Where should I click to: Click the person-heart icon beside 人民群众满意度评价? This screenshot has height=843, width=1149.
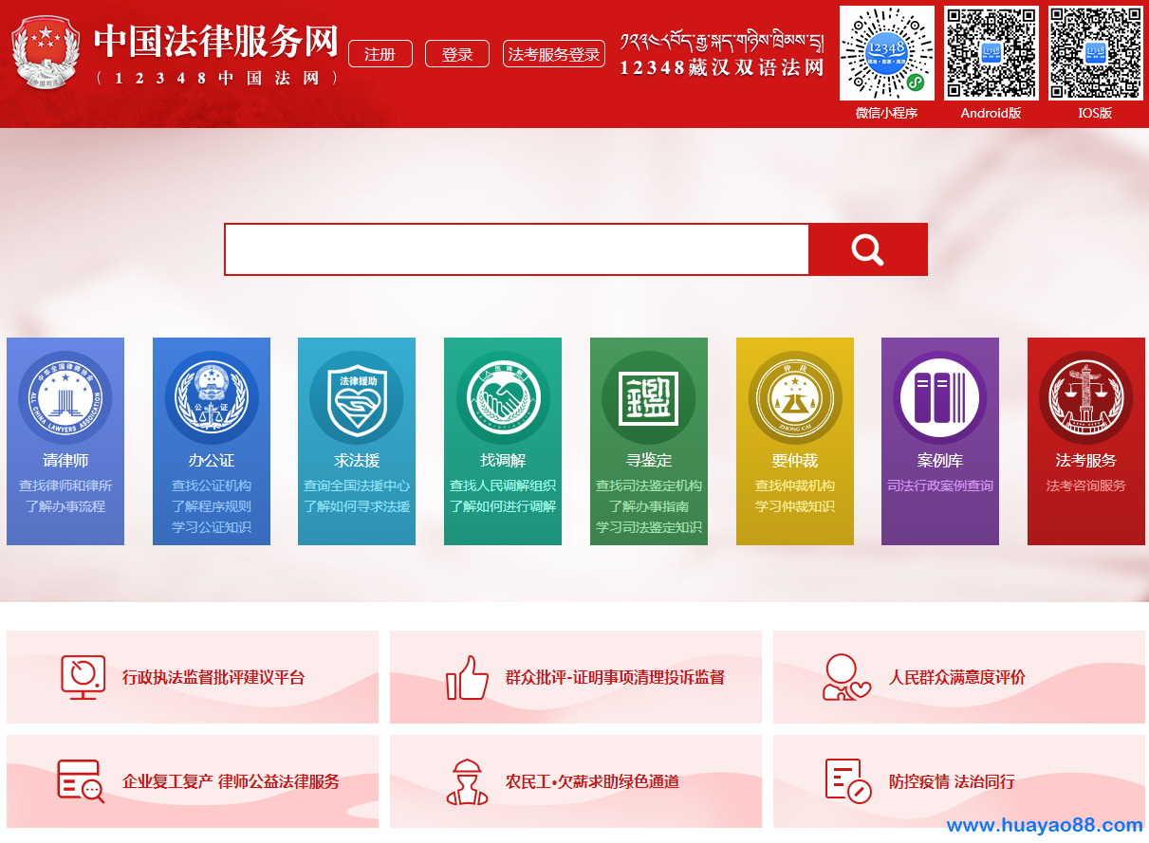tap(846, 677)
